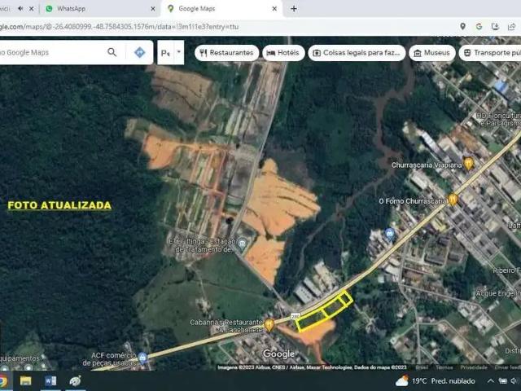Open Microsoft Word from the taskbar
Image resolution: width=521 pixels, height=391 pixels.
tap(50, 381)
